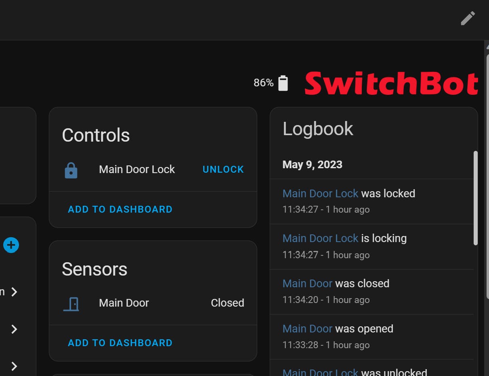Click the 'May 9, 2023' date header
This screenshot has height=376, width=489.
pos(313,165)
